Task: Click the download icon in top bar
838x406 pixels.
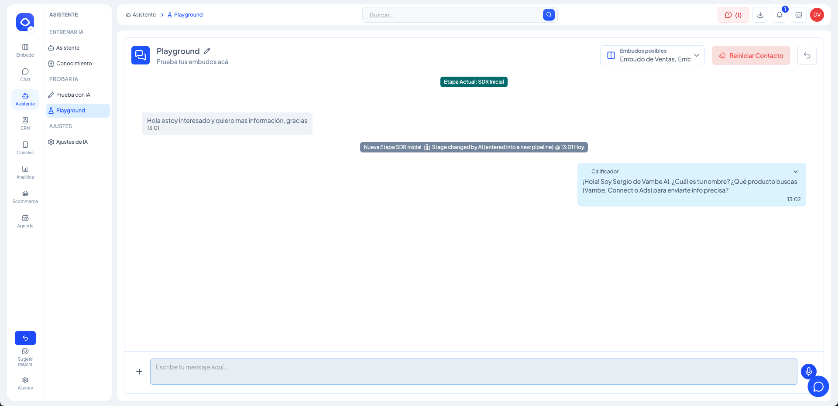Action: click(760, 15)
